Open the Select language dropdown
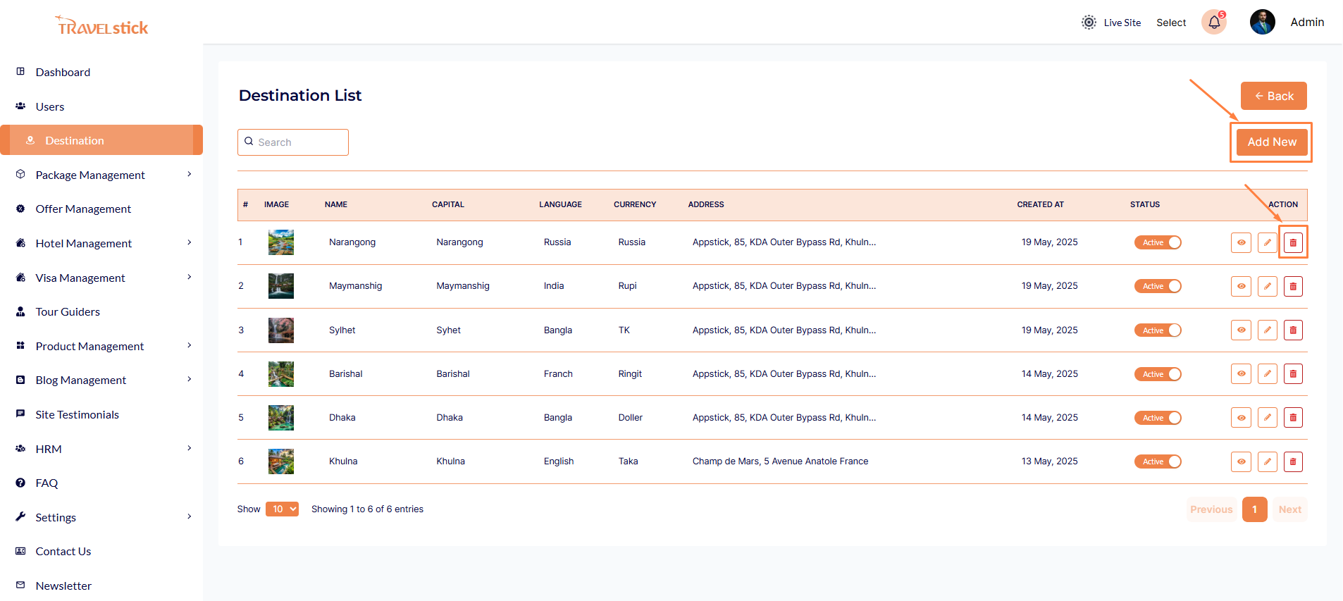Screen dimensions: 1343x601 [x=1171, y=23]
